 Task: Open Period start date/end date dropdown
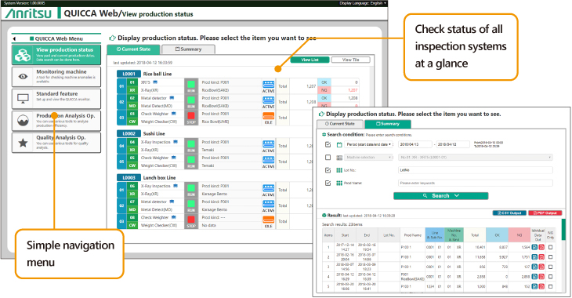[369, 144]
